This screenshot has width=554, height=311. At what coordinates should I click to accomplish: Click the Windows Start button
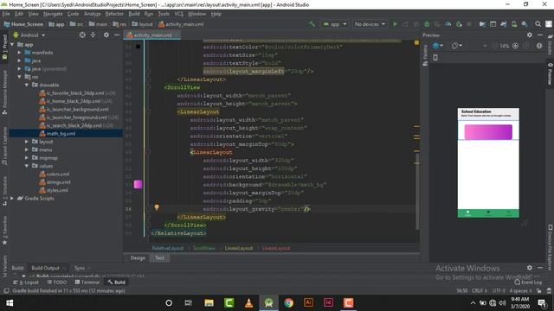tap(10, 302)
